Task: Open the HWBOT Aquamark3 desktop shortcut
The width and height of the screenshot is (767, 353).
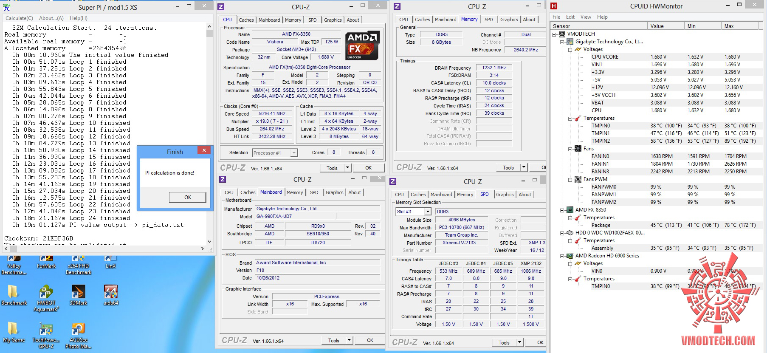Action: point(46,299)
